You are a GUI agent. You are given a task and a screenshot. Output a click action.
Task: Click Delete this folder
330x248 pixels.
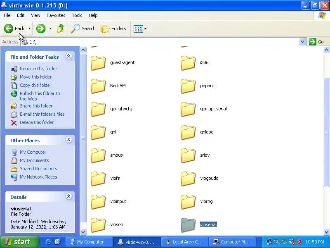click(37, 122)
